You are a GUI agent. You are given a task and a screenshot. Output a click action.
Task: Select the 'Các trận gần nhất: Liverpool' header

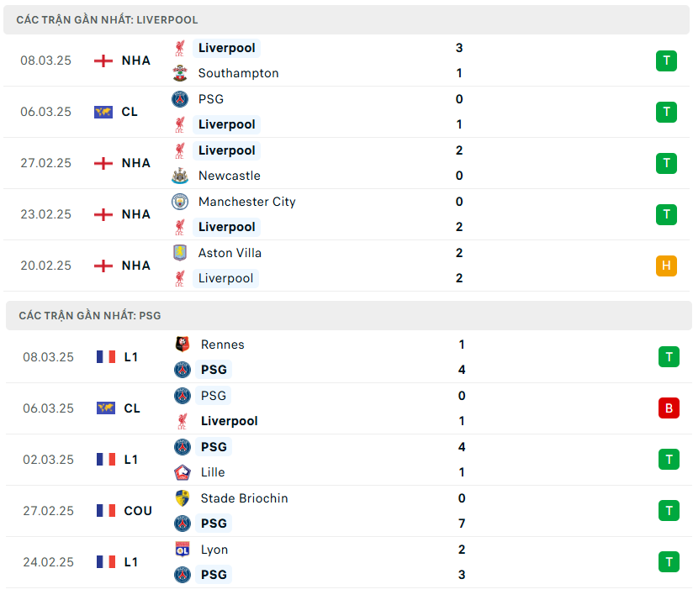[x=107, y=19]
